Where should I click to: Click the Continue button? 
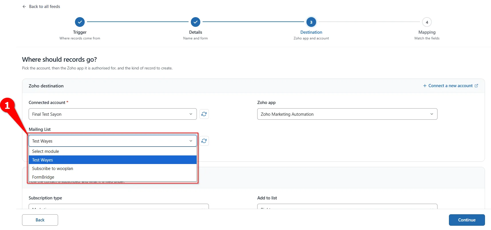(467, 220)
